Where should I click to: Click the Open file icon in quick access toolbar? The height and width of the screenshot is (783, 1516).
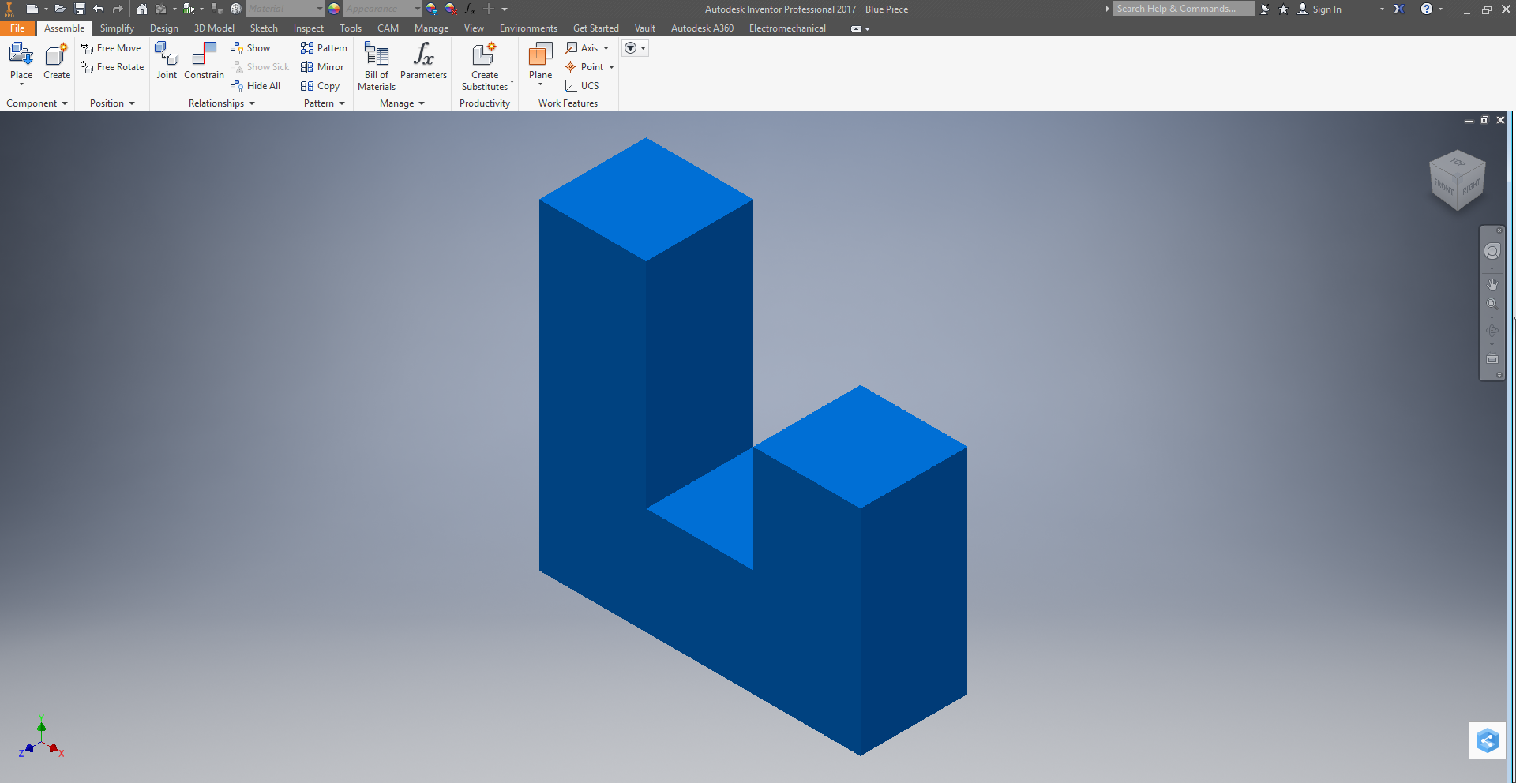click(x=60, y=9)
